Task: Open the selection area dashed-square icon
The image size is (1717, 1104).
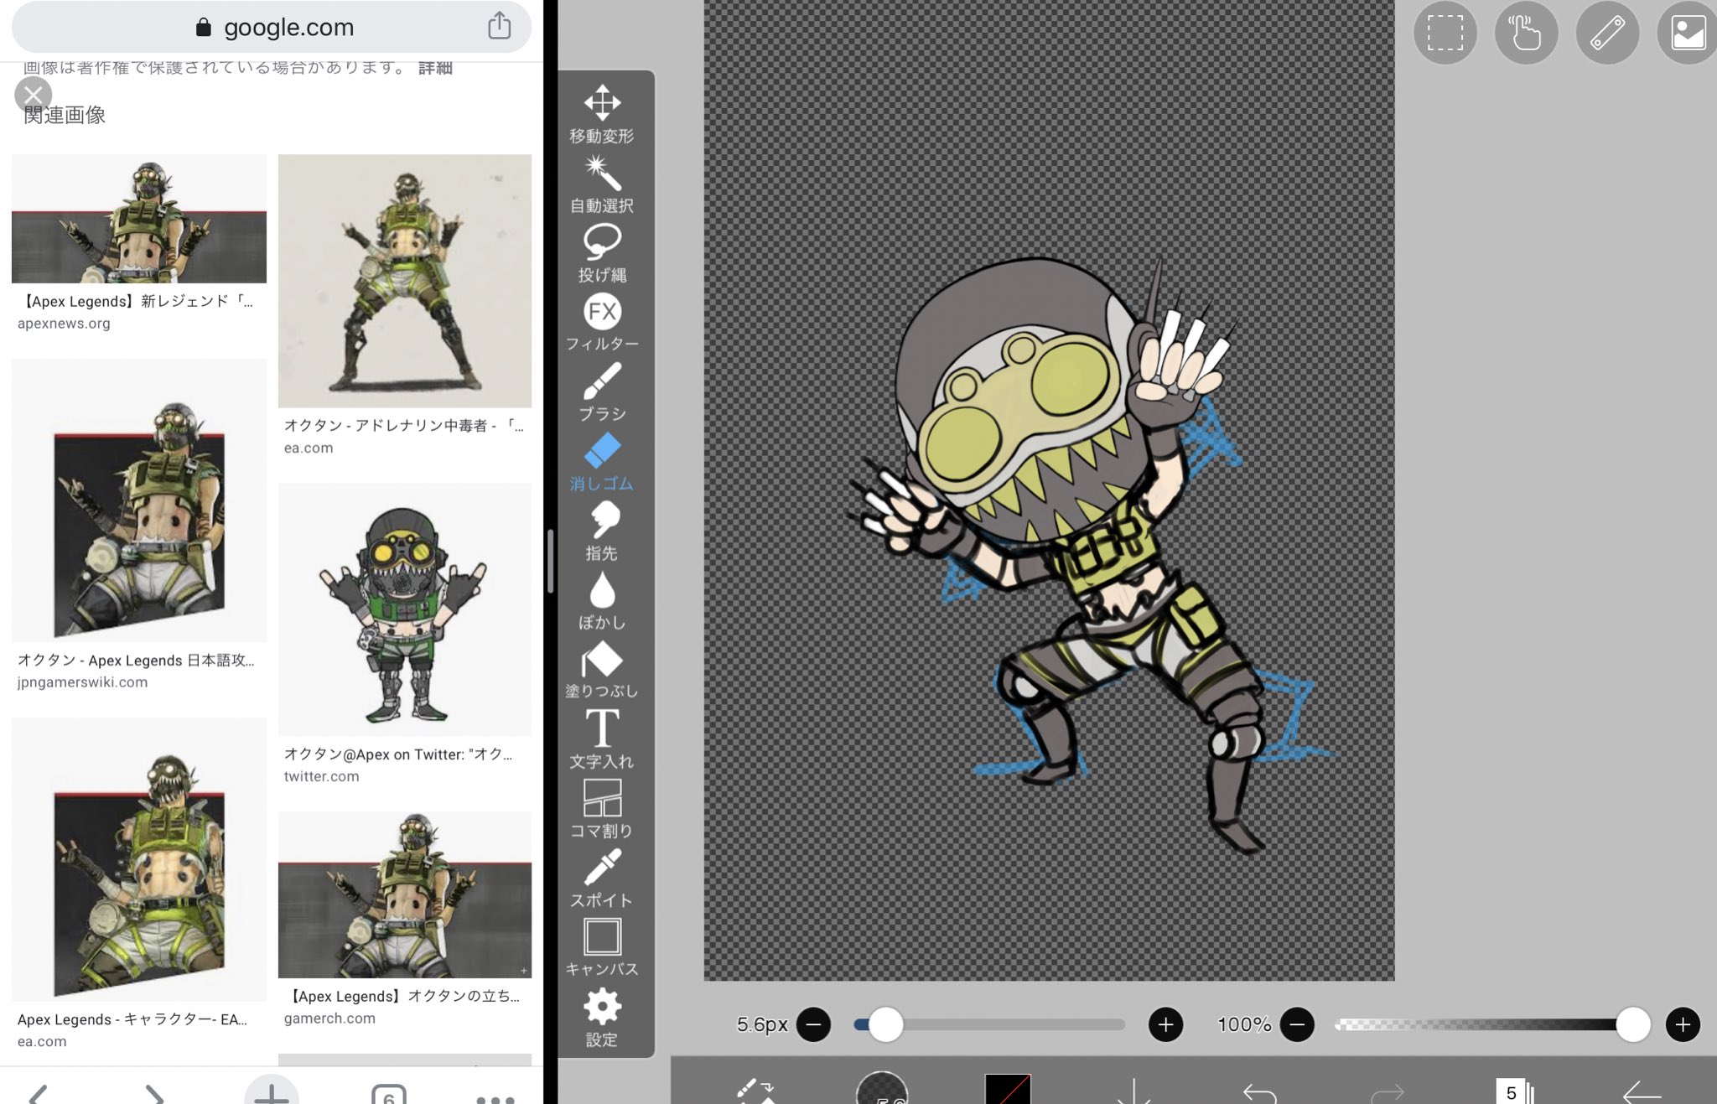Action: point(1445,33)
